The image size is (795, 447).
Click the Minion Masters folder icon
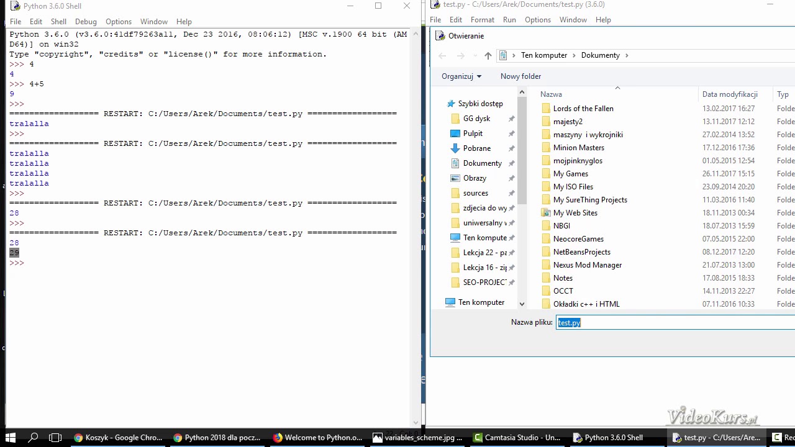pos(546,148)
